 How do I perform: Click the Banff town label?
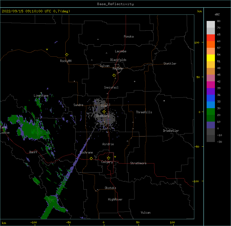pos(33,152)
